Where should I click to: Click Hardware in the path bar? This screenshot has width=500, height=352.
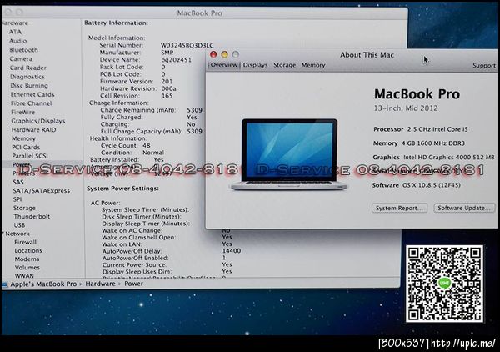100,284
